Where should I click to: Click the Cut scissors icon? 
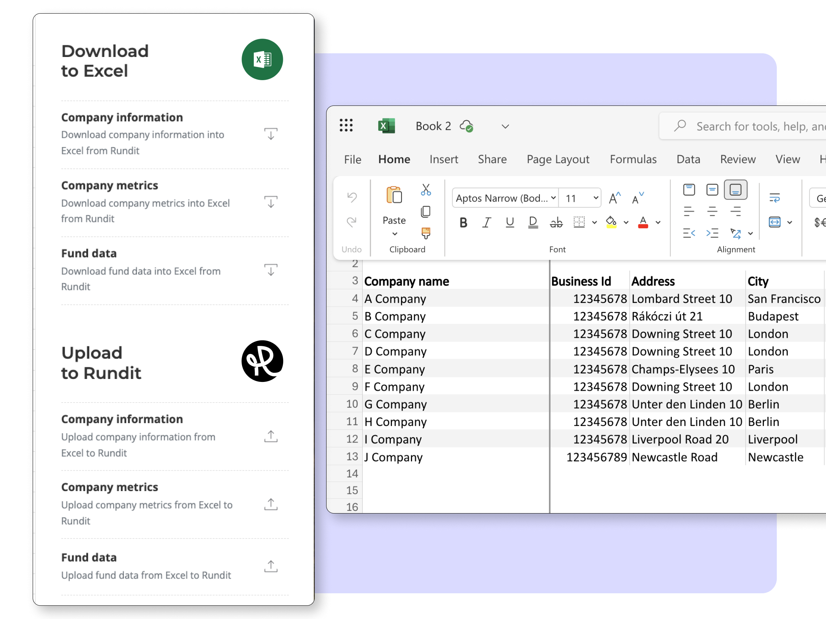point(426,190)
